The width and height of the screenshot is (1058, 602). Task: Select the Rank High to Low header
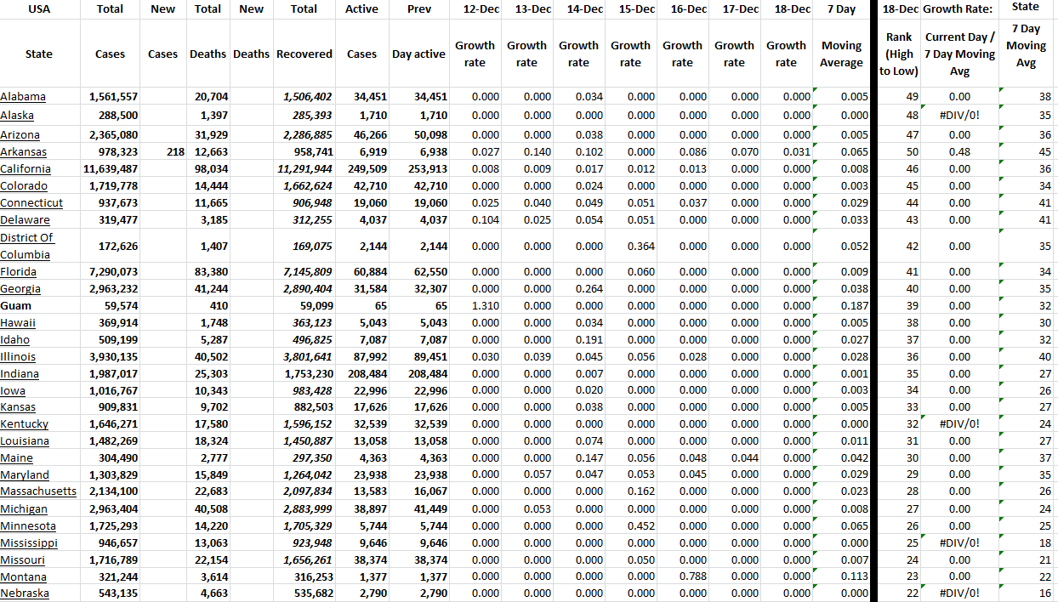point(897,54)
